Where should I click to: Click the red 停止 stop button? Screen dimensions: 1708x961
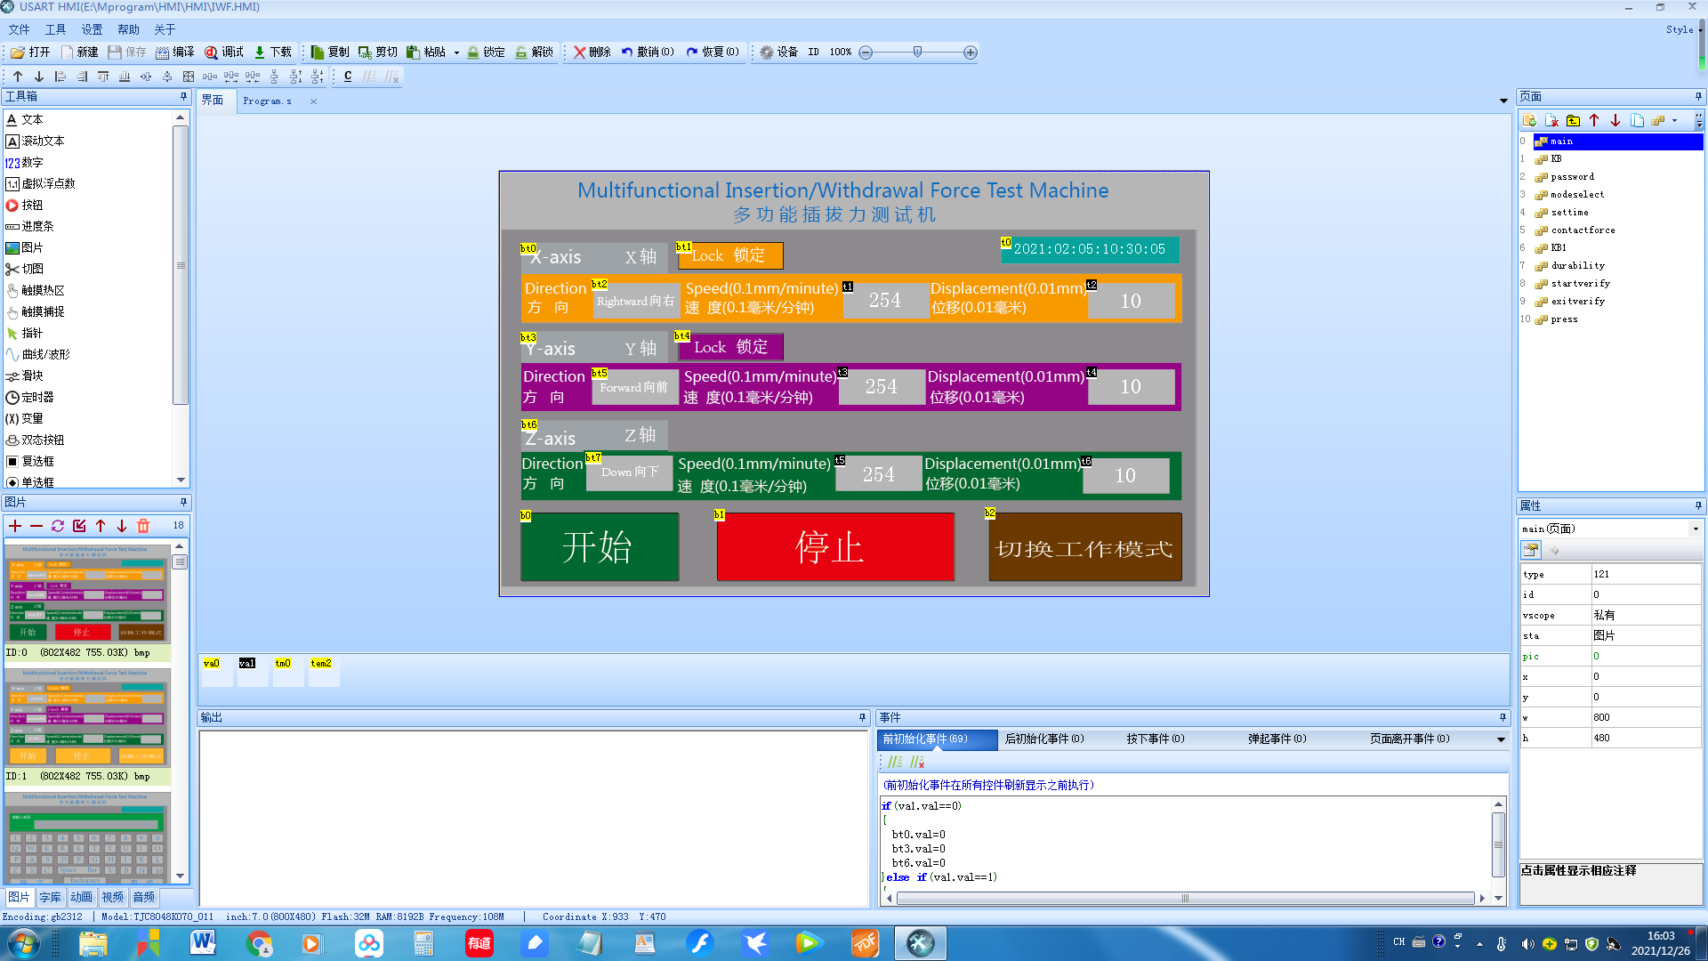point(835,547)
